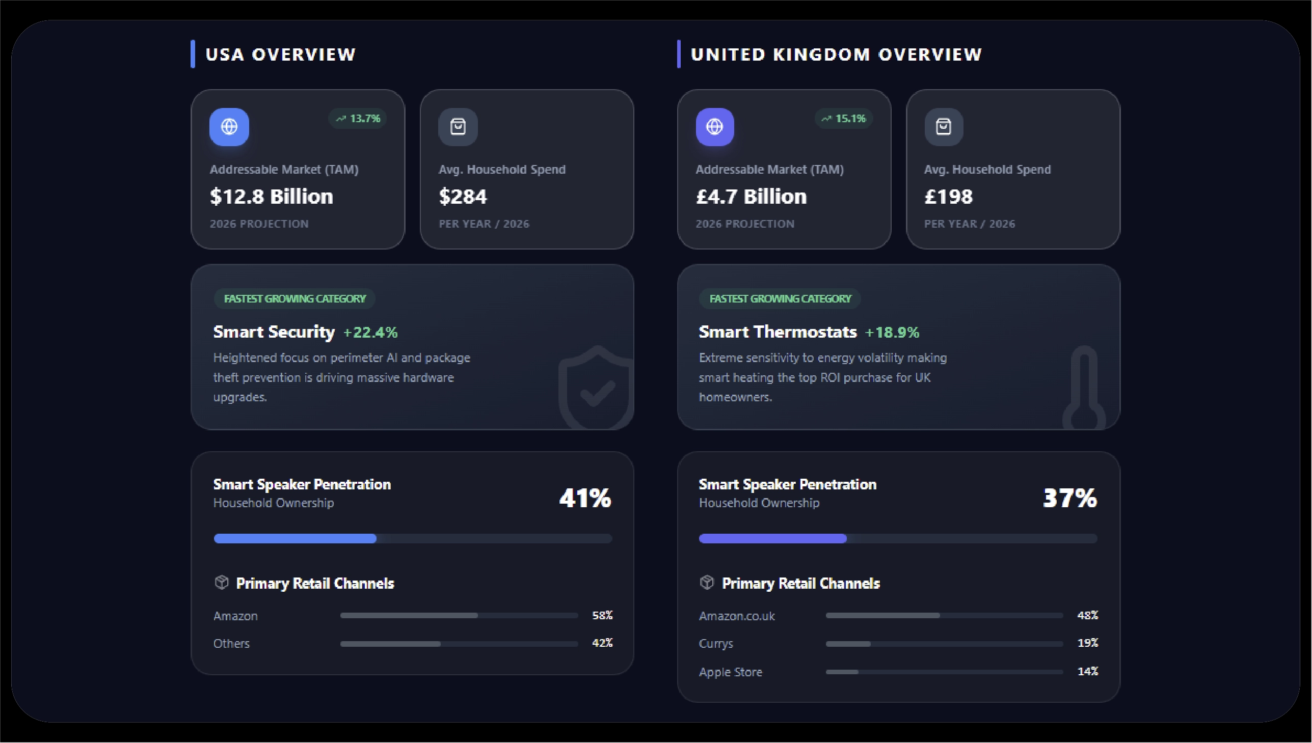
Task: Click the globe icon on the USA TAM card
Action: (229, 127)
